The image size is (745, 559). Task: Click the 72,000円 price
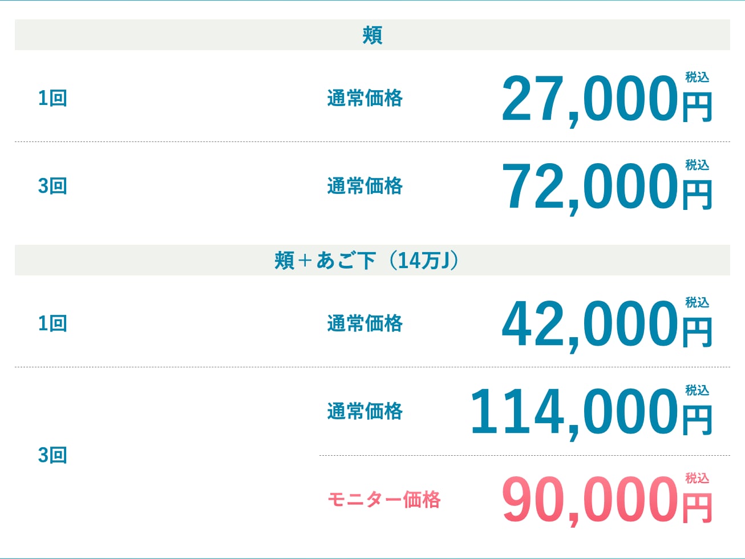[607, 187]
